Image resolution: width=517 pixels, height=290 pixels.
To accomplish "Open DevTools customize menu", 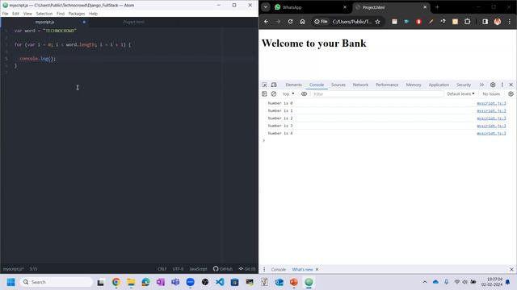I will (502, 85).
